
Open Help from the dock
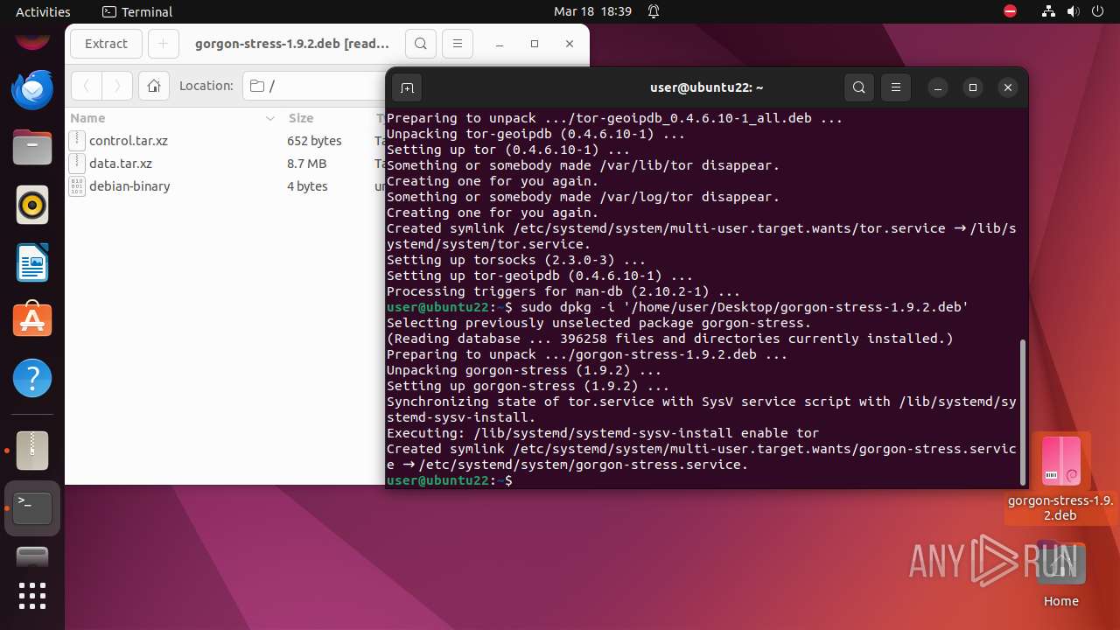32,378
